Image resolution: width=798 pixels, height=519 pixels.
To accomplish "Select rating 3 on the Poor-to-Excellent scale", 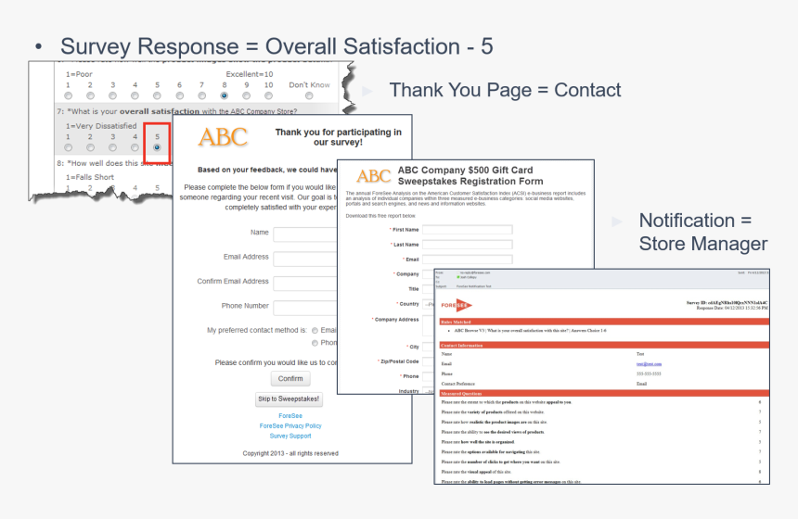I will click(112, 95).
